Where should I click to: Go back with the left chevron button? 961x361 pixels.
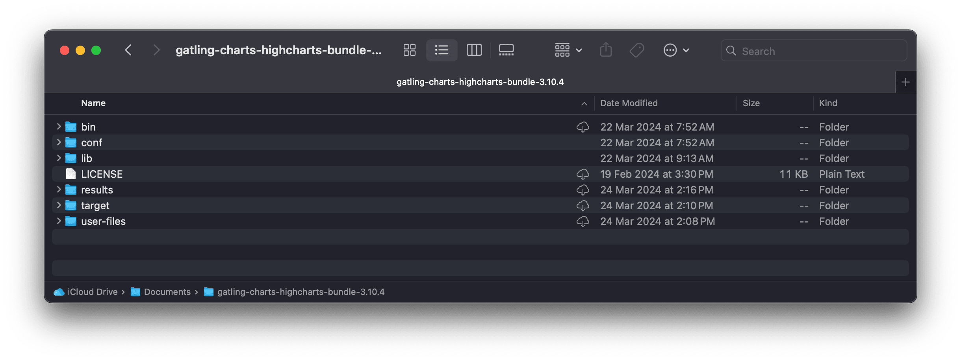[x=128, y=50]
